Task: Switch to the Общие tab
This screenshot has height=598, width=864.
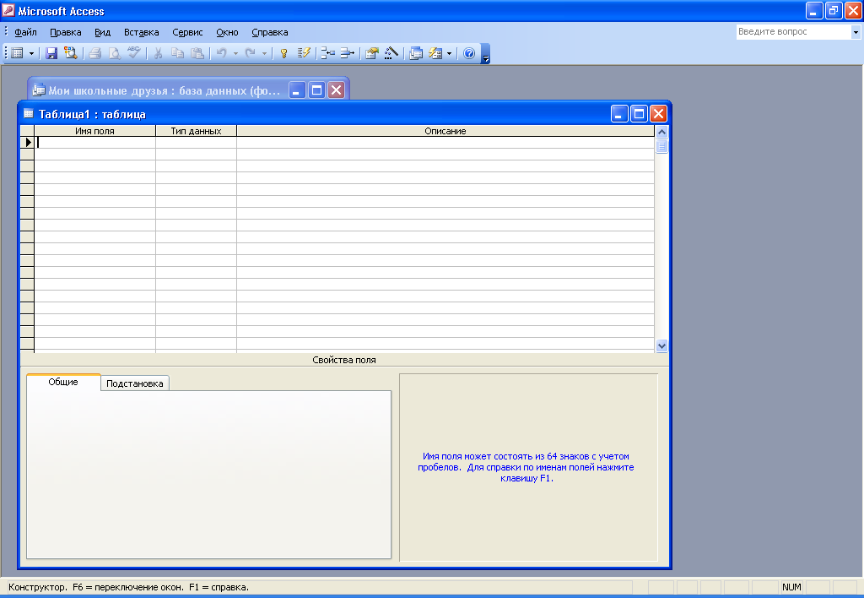Action: [63, 382]
